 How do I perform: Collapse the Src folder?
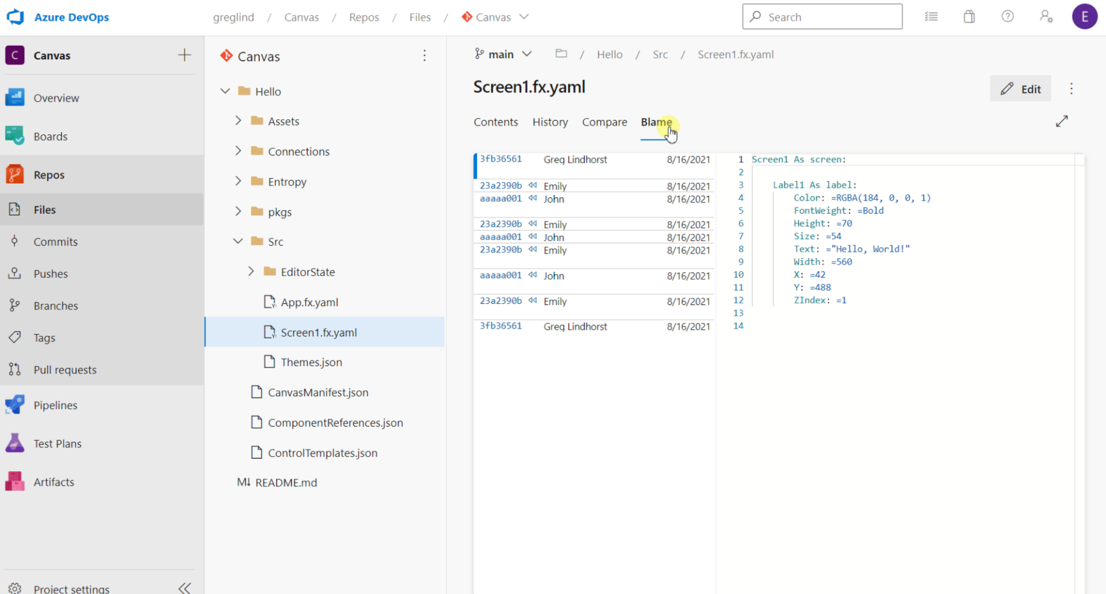238,241
